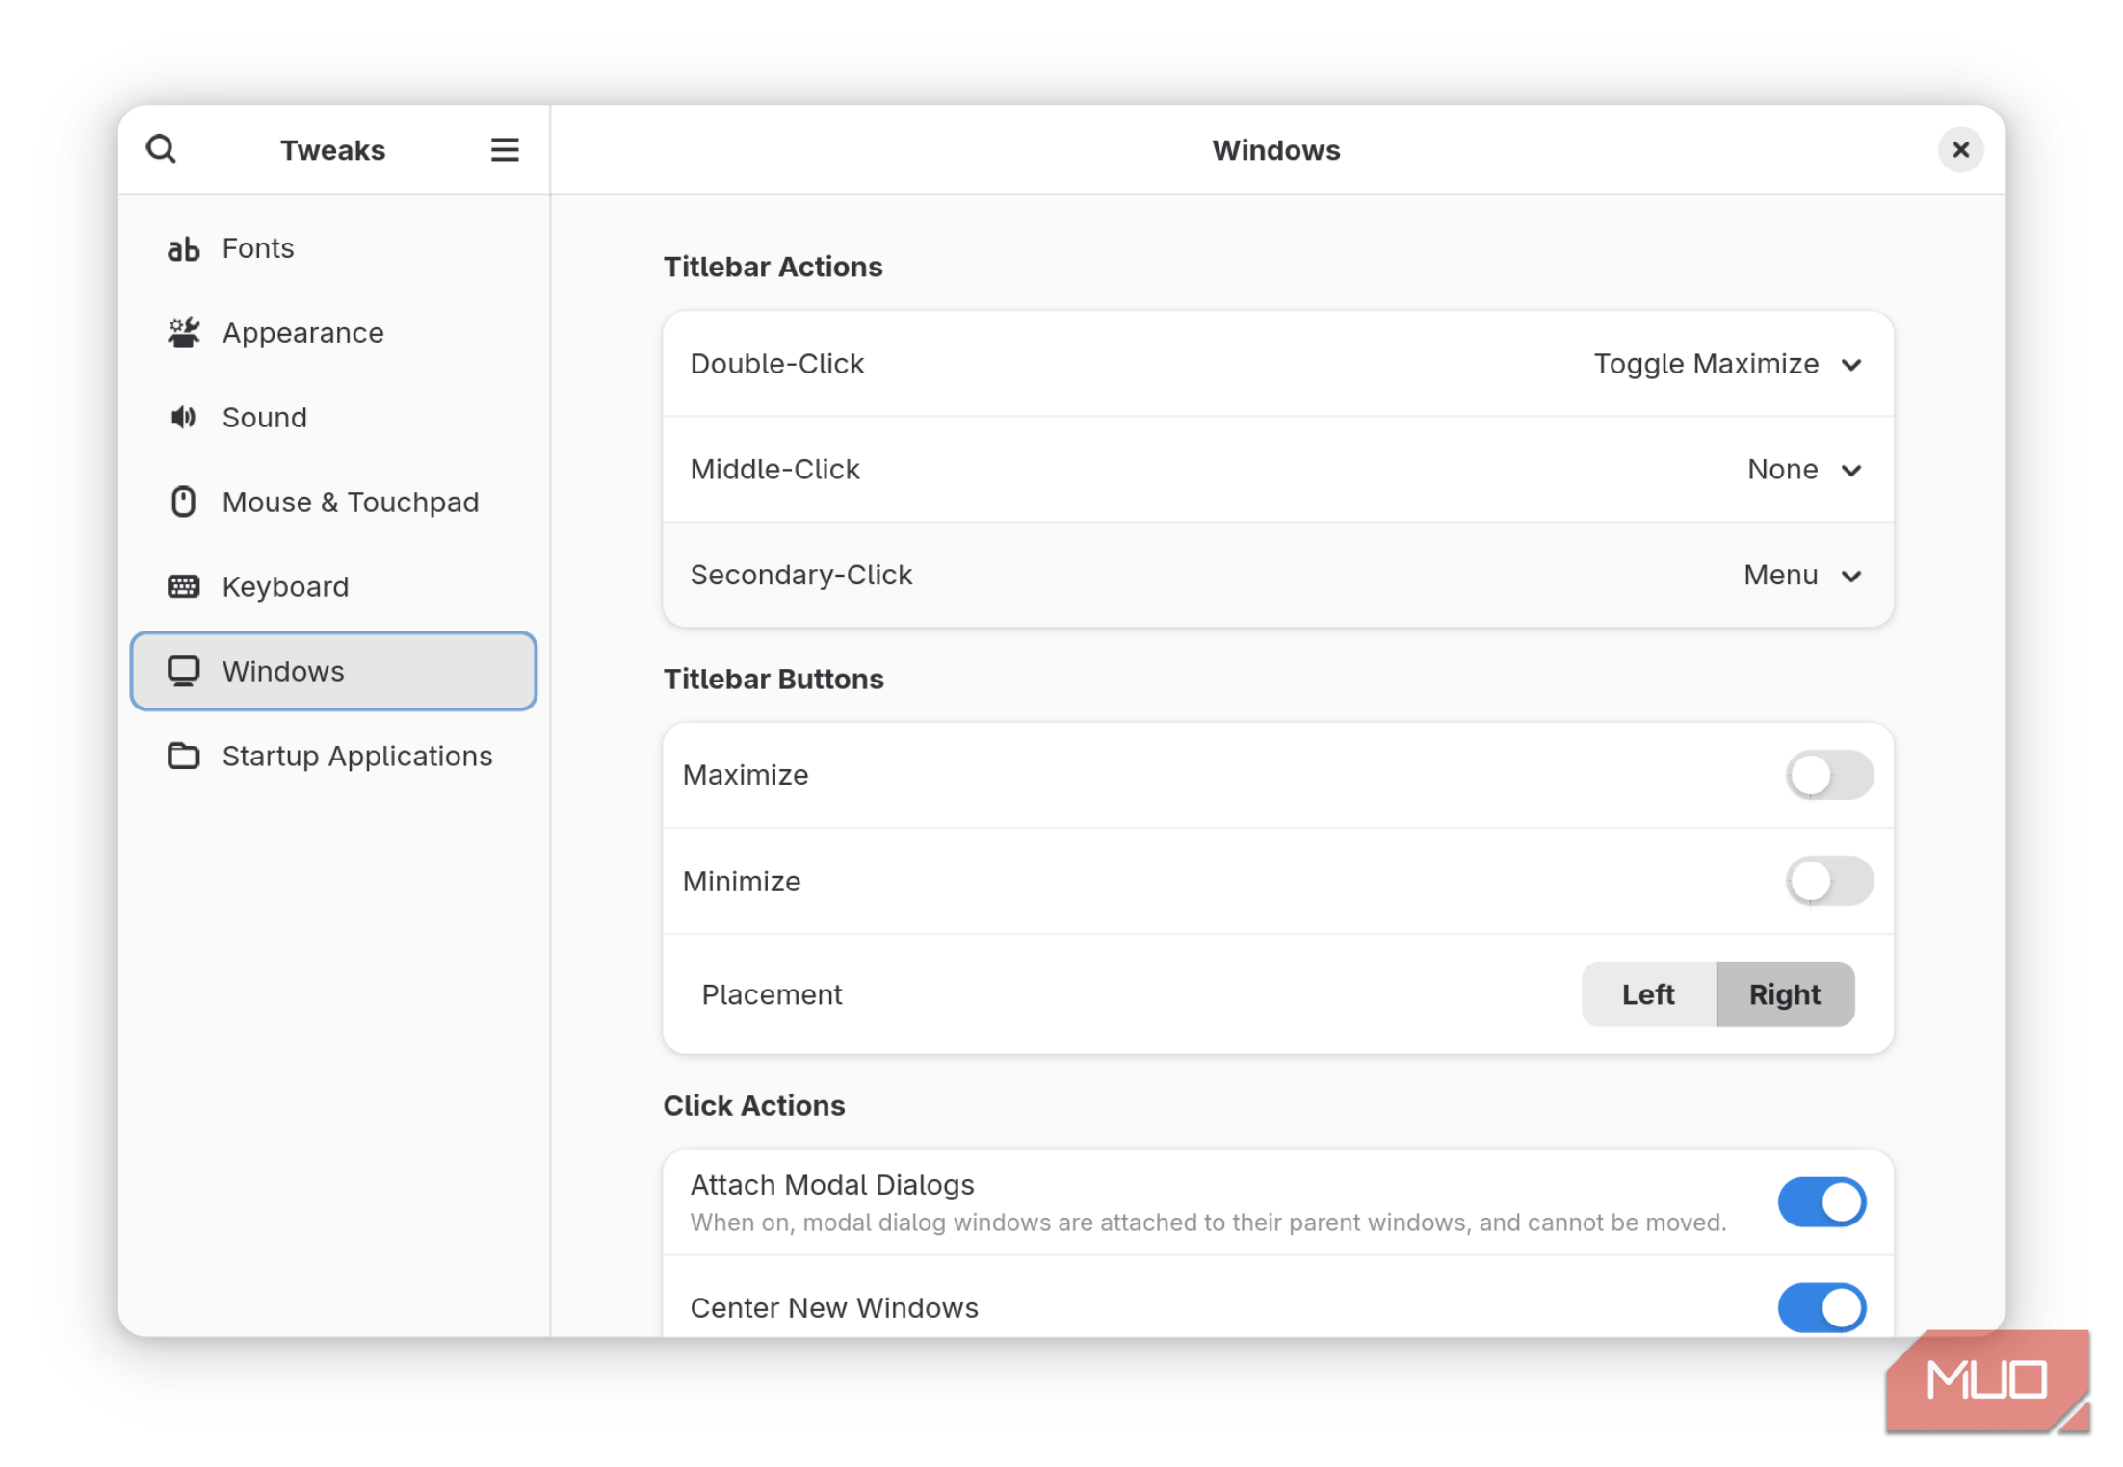Image resolution: width=2123 pixels, height=1467 pixels.
Task: Turn off Attach Modal Dialogs
Action: (x=1822, y=1202)
